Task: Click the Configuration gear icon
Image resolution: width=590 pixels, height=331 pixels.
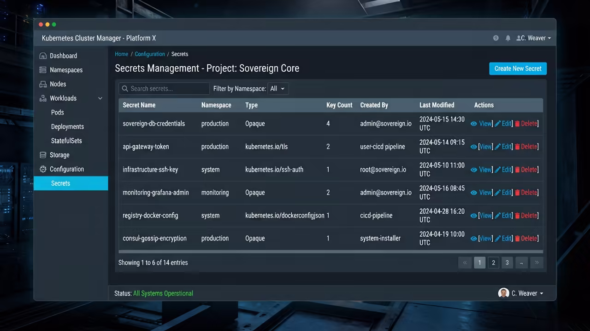Action: point(43,169)
